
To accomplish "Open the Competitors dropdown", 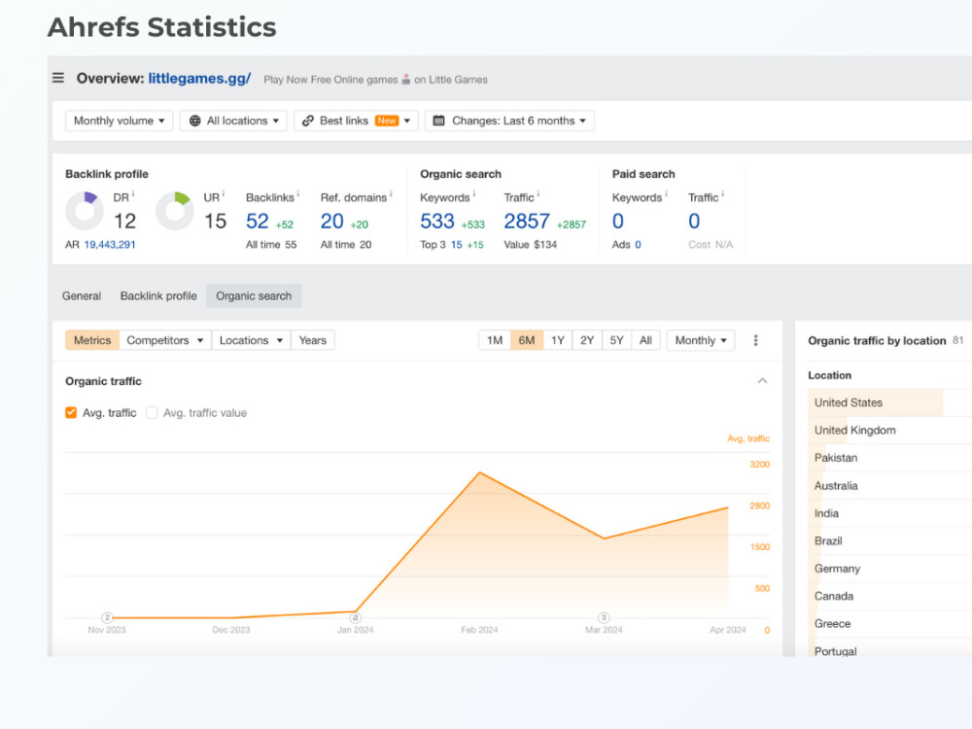I will coord(165,340).
